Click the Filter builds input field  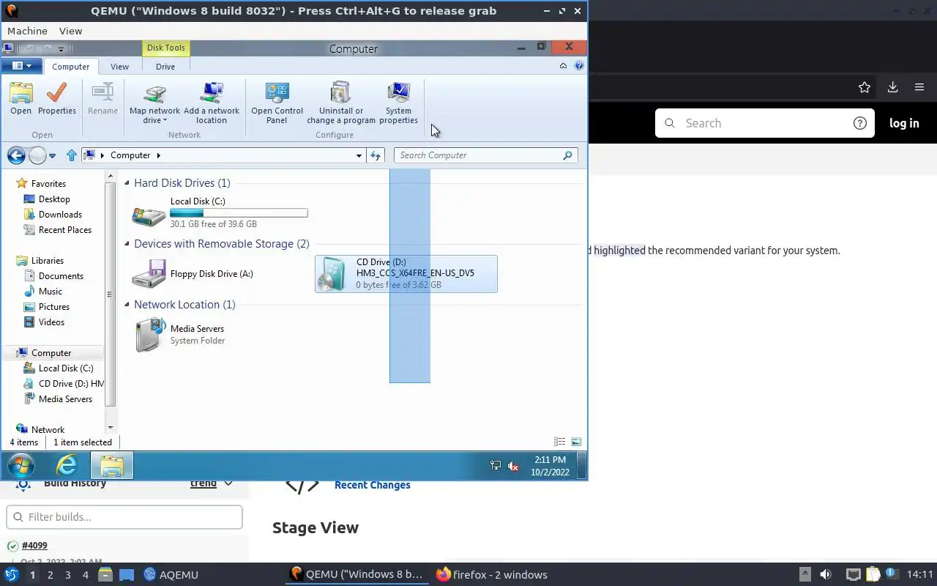click(124, 517)
